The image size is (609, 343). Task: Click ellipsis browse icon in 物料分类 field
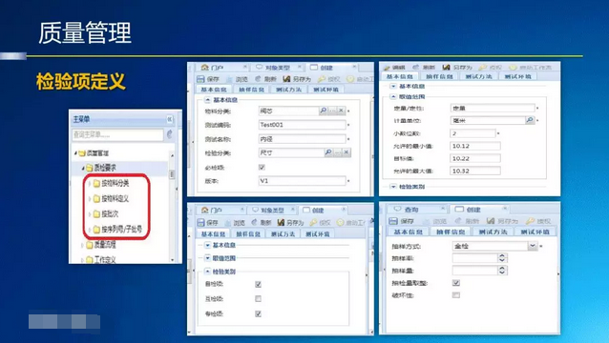(x=332, y=111)
